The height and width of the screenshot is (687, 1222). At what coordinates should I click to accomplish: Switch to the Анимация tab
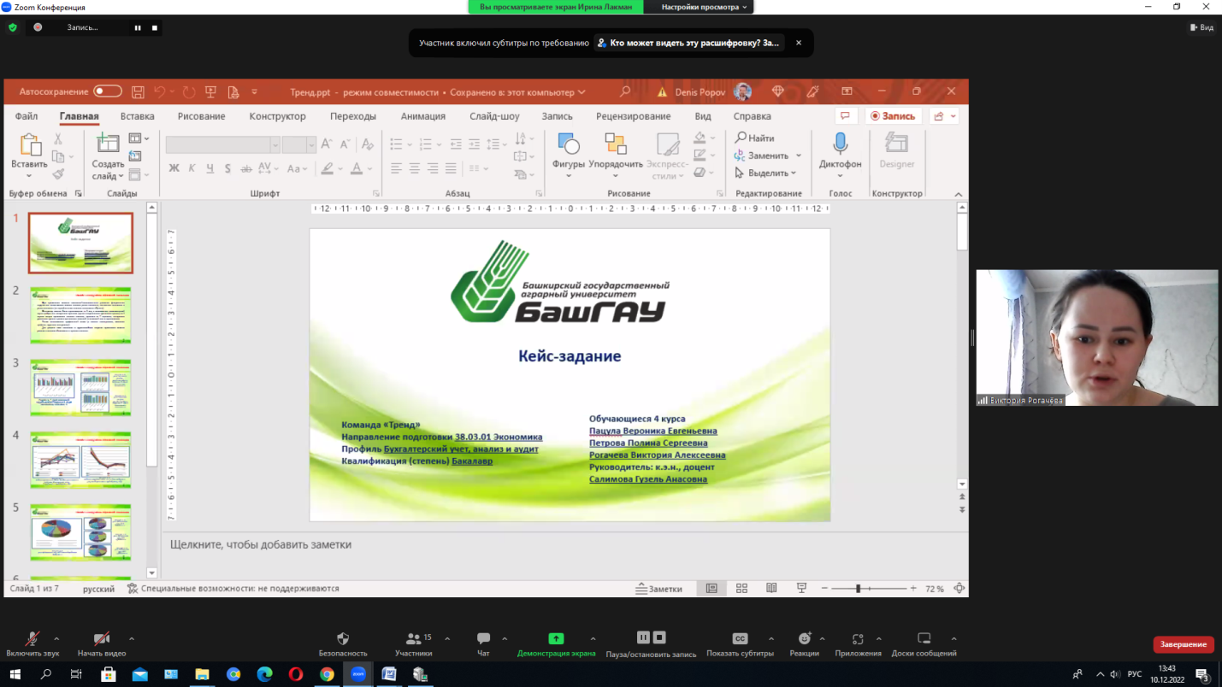pyautogui.click(x=423, y=116)
